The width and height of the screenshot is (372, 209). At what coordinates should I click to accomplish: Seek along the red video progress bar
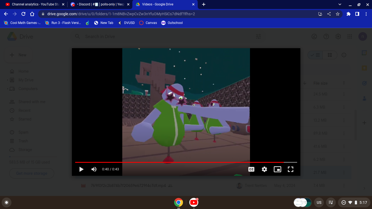(186, 162)
